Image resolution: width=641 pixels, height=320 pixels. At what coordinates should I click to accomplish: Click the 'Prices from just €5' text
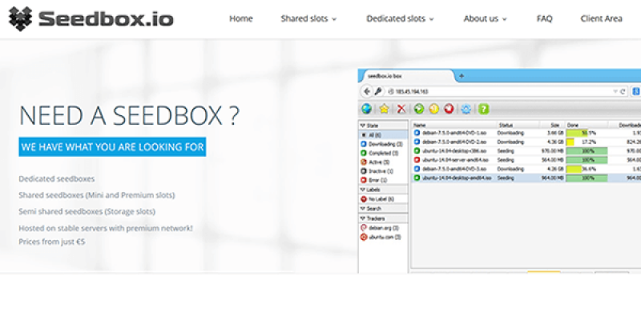(52, 242)
